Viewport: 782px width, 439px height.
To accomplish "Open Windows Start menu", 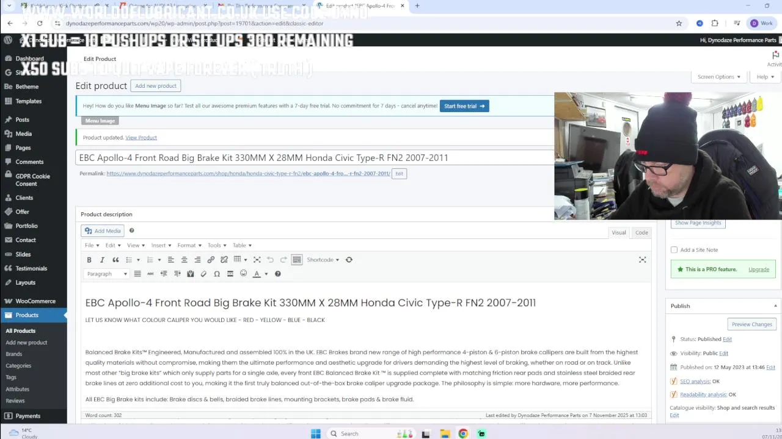I will pyautogui.click(x=316, y=434).
